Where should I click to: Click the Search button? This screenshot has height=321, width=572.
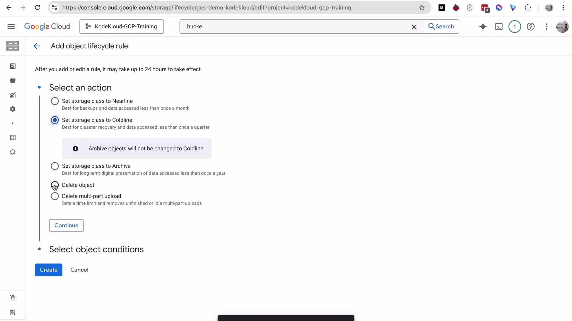441,26
